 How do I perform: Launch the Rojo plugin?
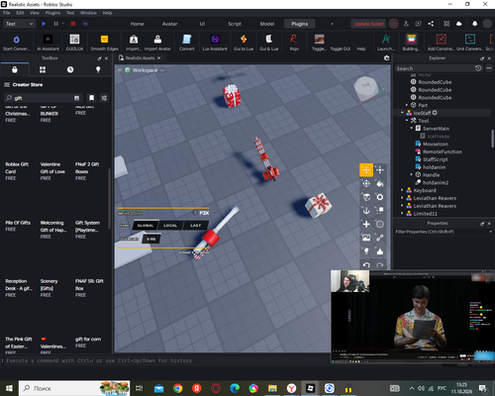[x=294, y=43]
